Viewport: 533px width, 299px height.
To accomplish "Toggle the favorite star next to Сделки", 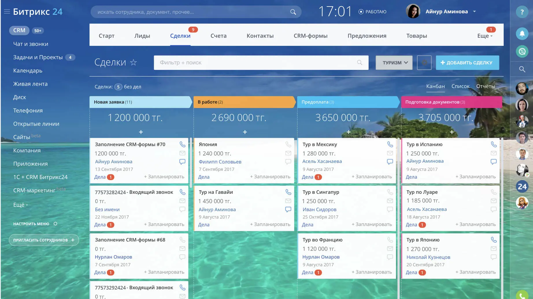I will (133, 62).
